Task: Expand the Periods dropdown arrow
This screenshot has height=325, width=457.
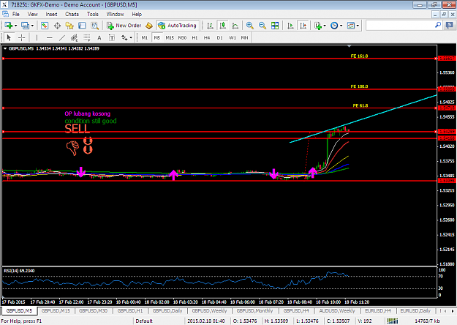Action: (x=341, y=26)
